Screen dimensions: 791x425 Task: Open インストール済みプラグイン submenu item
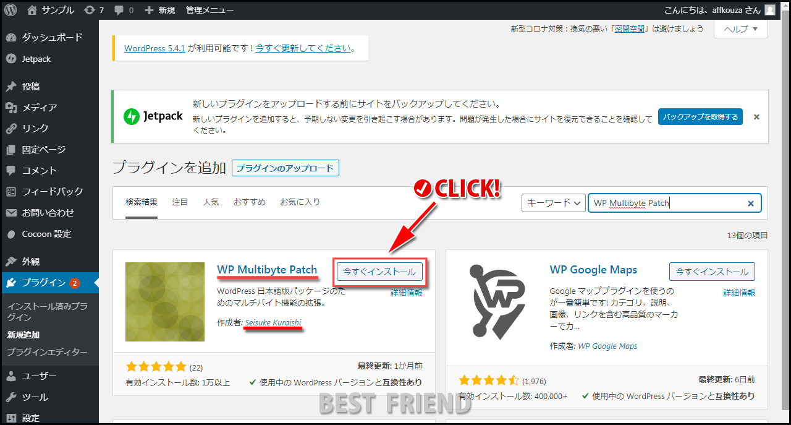tap(47, 312)
